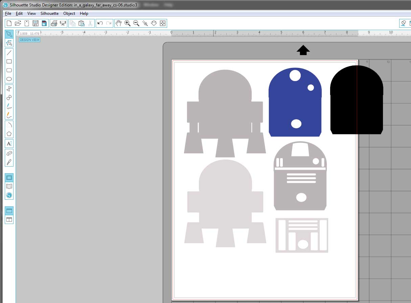This screenshot has width=411, height=303.
Task: Select the Pan hand tool
Action: [118, 23]
